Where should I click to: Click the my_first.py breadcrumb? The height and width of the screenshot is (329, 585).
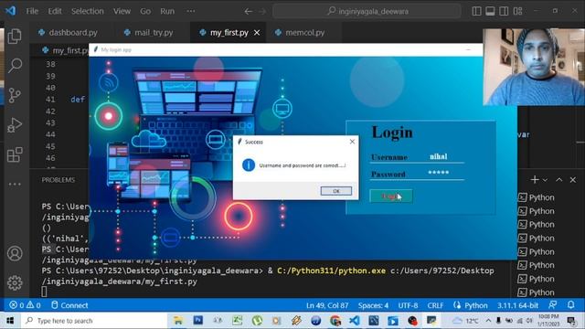pyautogui.click(x=66, y=50)
